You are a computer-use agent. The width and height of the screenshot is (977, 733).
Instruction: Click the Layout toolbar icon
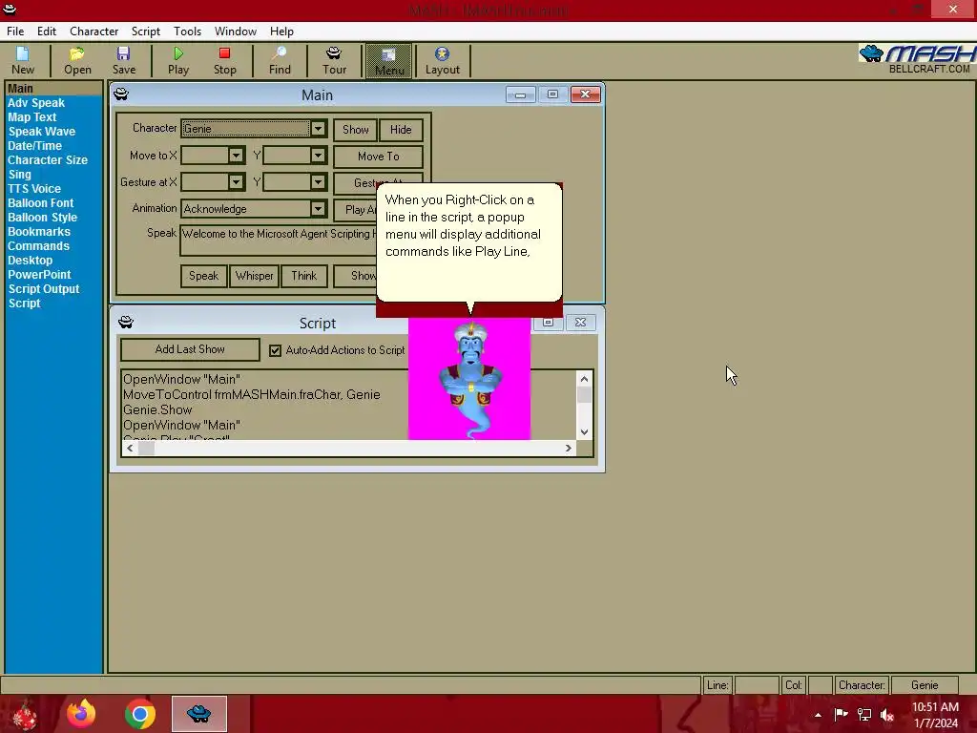(x=443, y=60)
